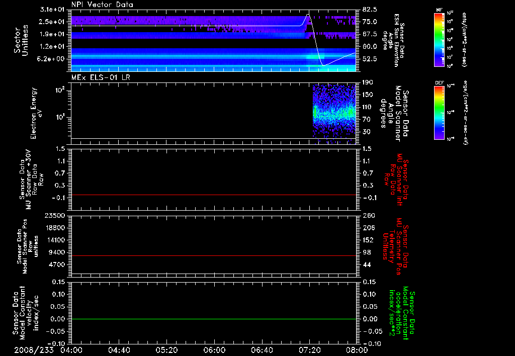Click the 67.5 sun elevation tick label

(370, 34)
